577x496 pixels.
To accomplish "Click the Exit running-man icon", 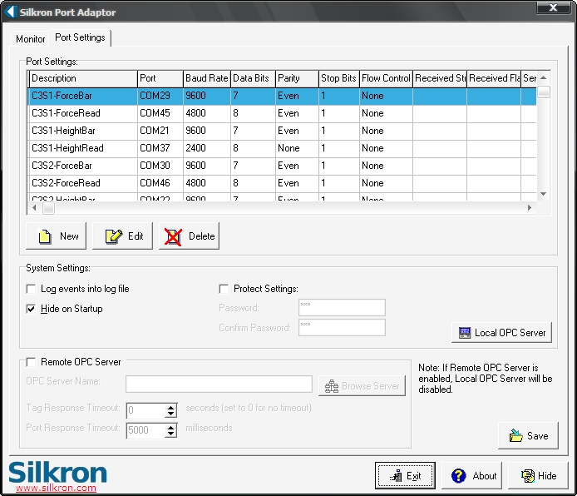I will pyautogui.click(x=396, y=476).
